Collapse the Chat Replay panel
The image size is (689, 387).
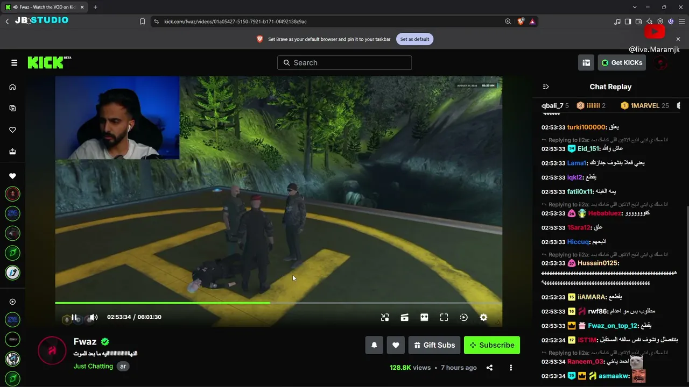(546, 87)
